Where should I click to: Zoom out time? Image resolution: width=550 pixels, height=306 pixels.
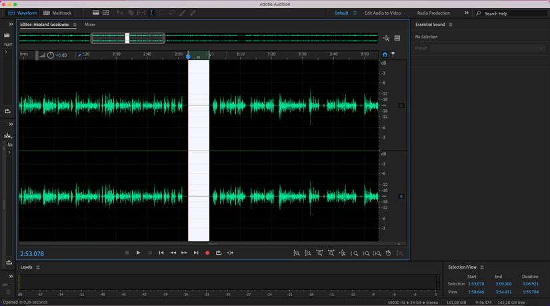pos(331,253)
